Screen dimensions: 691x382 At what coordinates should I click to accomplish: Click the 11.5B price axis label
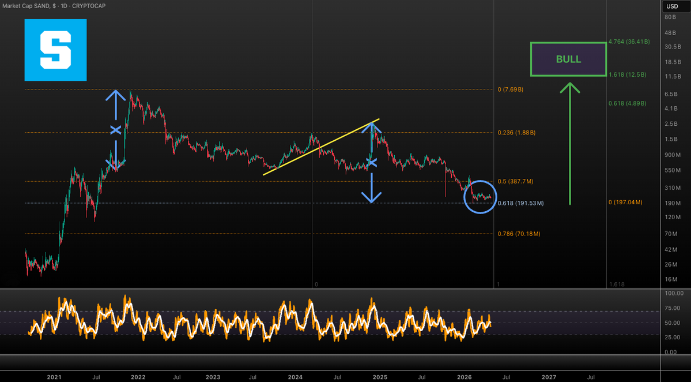point(673,77)
